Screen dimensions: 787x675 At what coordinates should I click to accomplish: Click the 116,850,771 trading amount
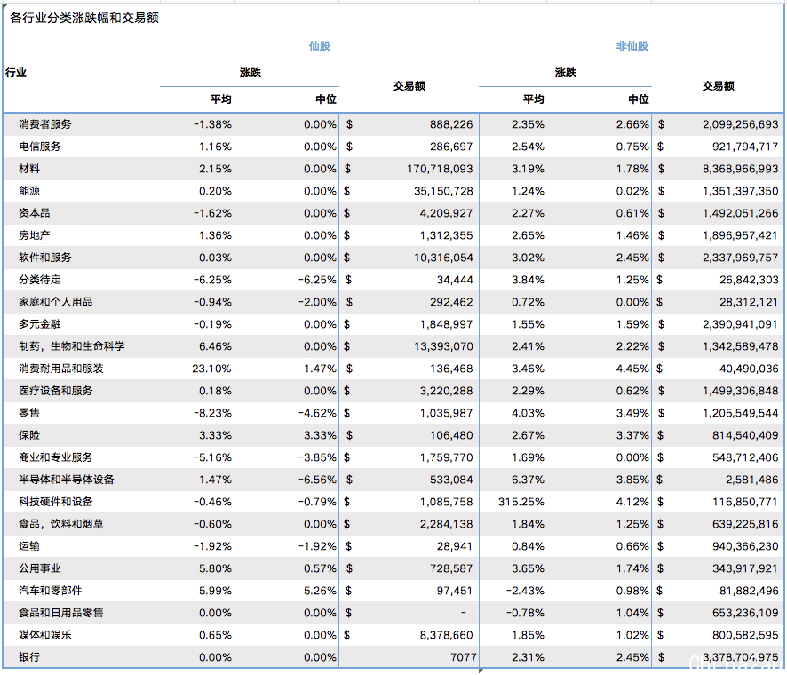[745, 502]
